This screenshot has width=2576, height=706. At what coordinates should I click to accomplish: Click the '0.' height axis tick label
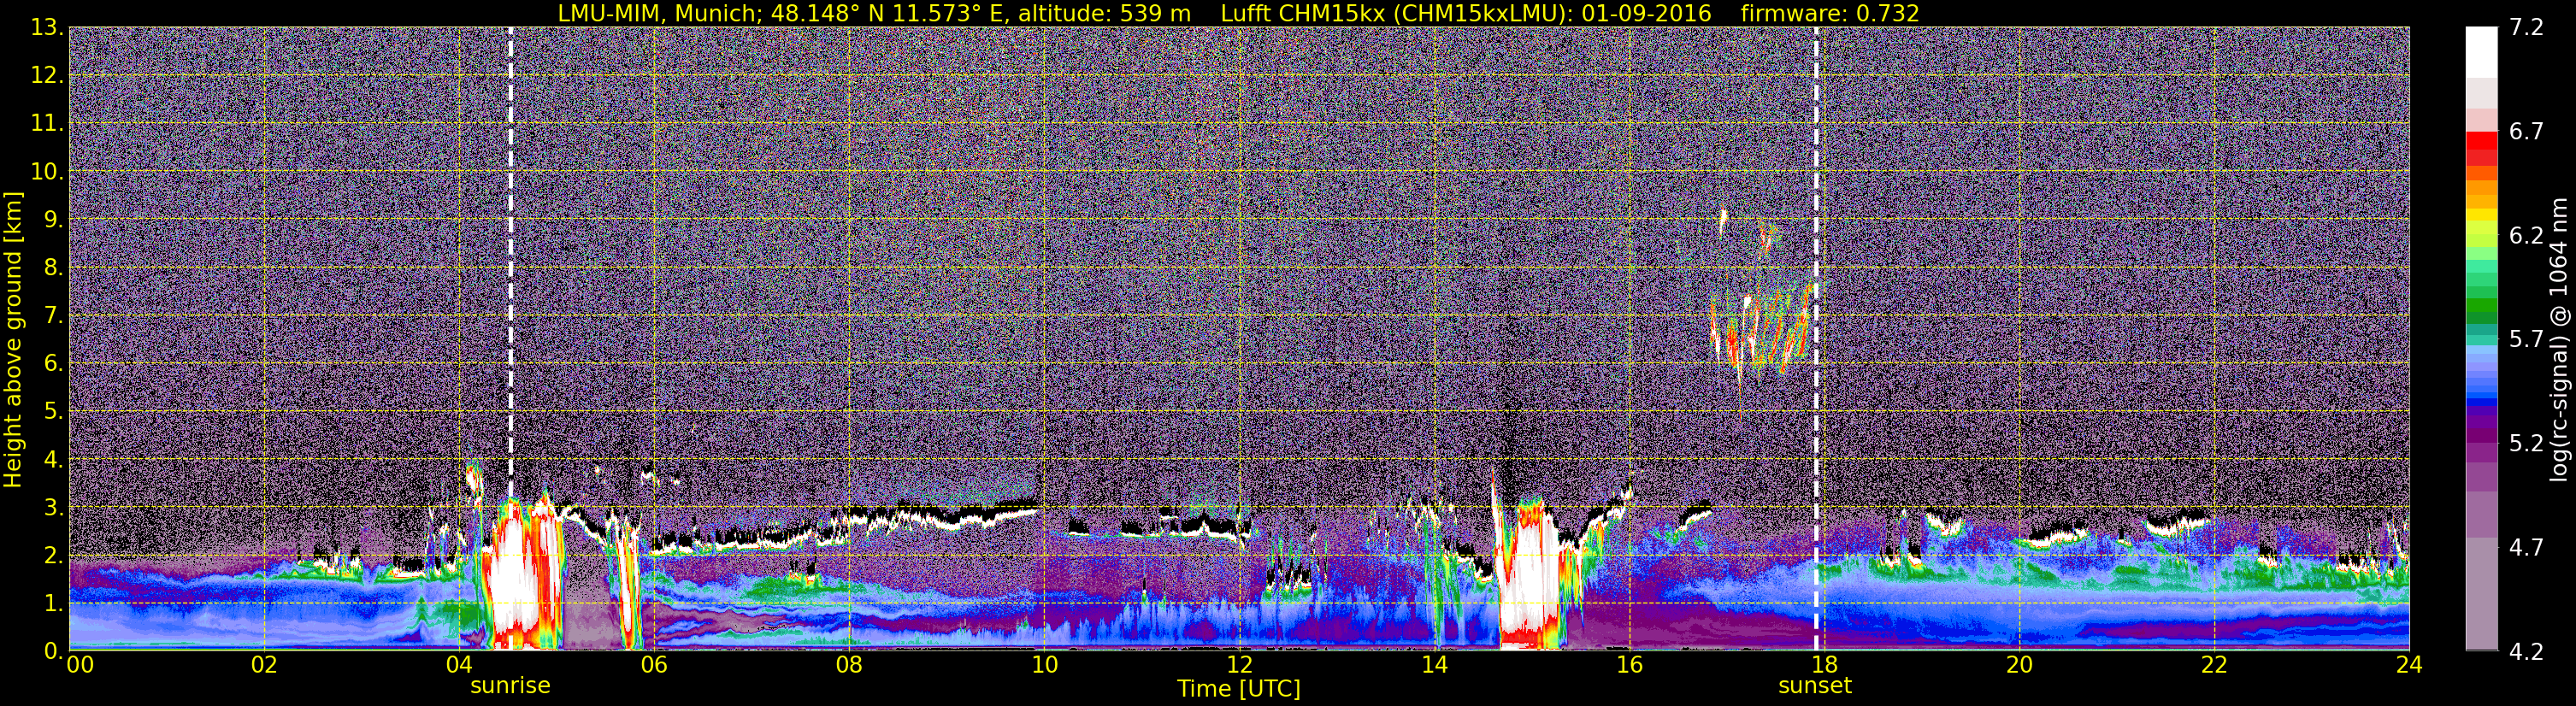point(53,650)
